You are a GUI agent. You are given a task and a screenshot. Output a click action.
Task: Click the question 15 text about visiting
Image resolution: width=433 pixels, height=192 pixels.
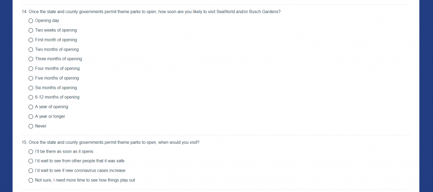click(x=110, y=143)
